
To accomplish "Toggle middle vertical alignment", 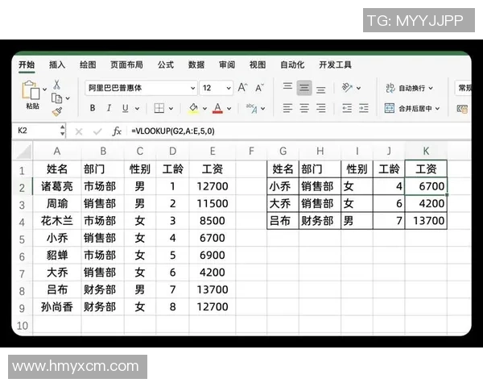I will tap(304, 88).
